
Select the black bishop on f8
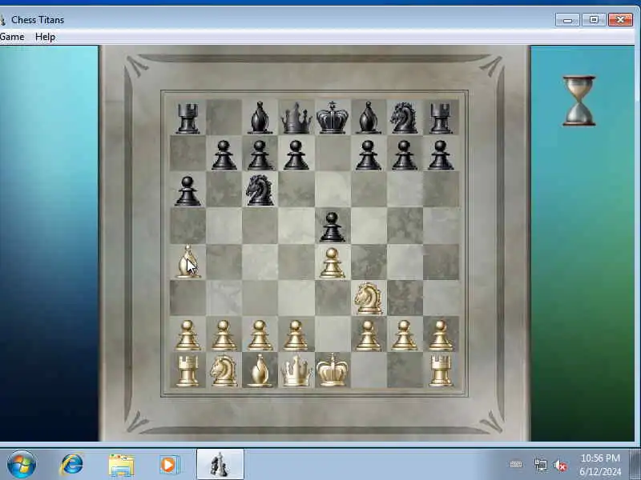click(368, 118)
